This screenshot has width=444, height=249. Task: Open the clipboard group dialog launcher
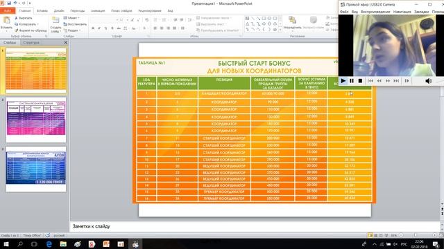point(46,37)
